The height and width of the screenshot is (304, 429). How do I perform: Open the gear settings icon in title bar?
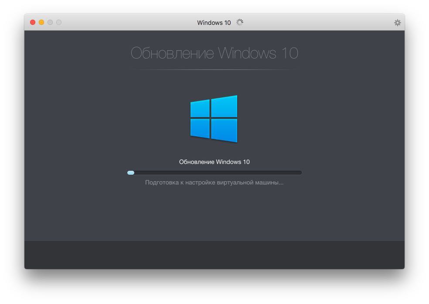[397, 22]
